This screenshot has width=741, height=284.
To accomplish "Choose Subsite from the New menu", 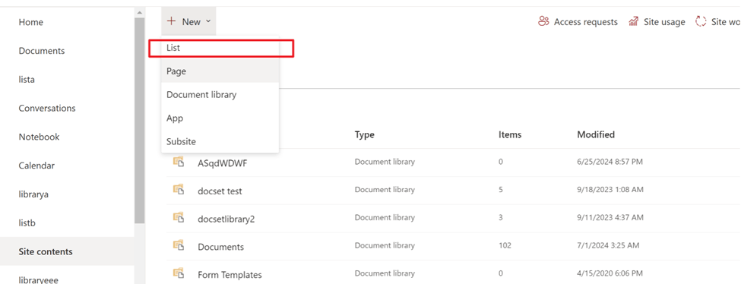I will (220, 141).
